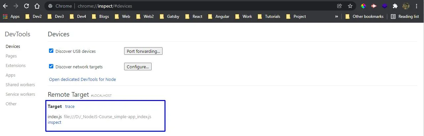Open the React bookmark folder
Viewport: 424px width, 136px height.
[194, 17]
